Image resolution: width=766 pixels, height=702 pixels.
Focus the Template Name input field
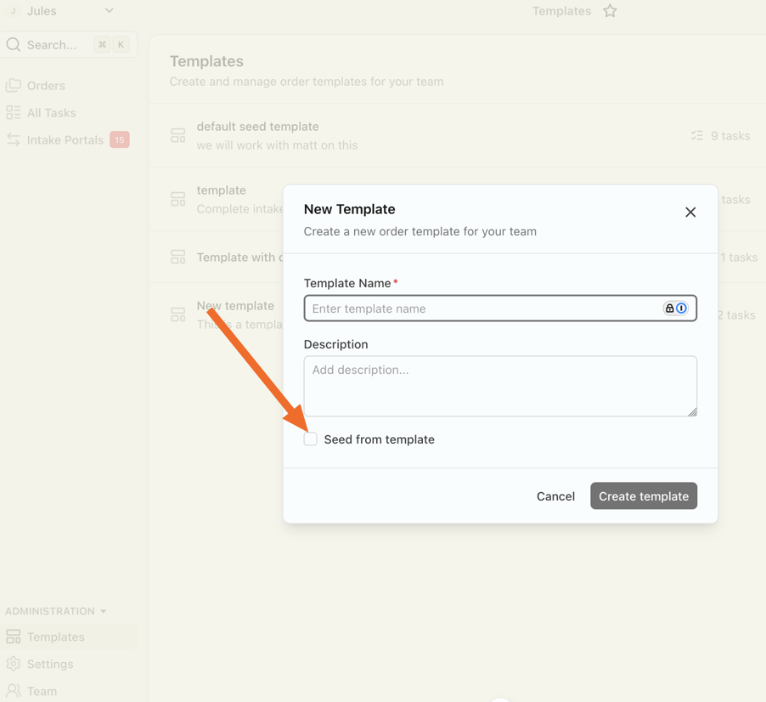pos(482,309)
